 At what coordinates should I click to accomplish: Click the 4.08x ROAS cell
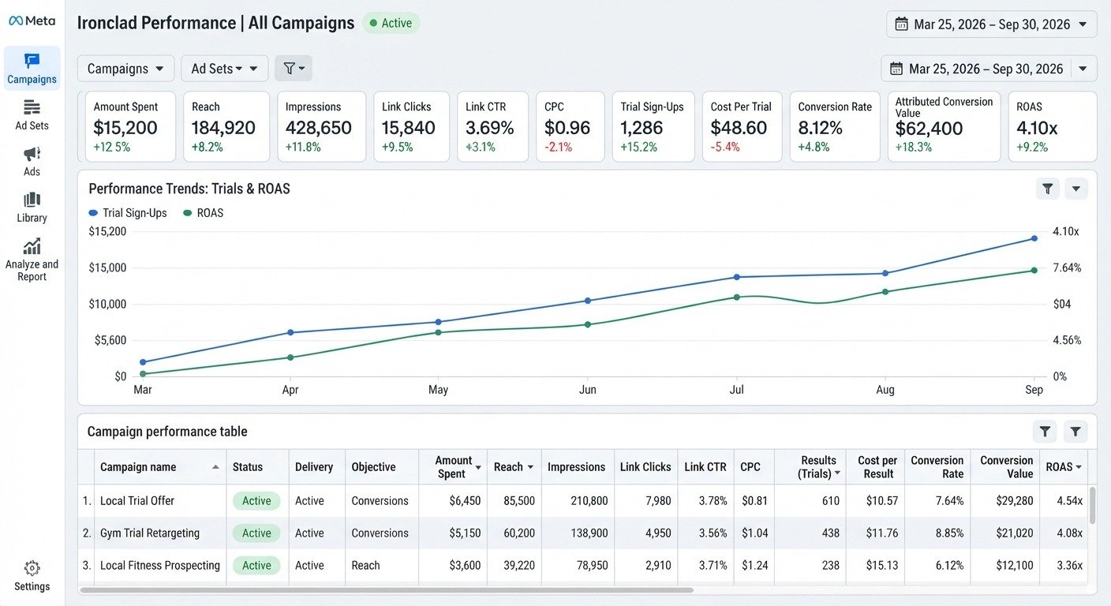point(1069,533)
